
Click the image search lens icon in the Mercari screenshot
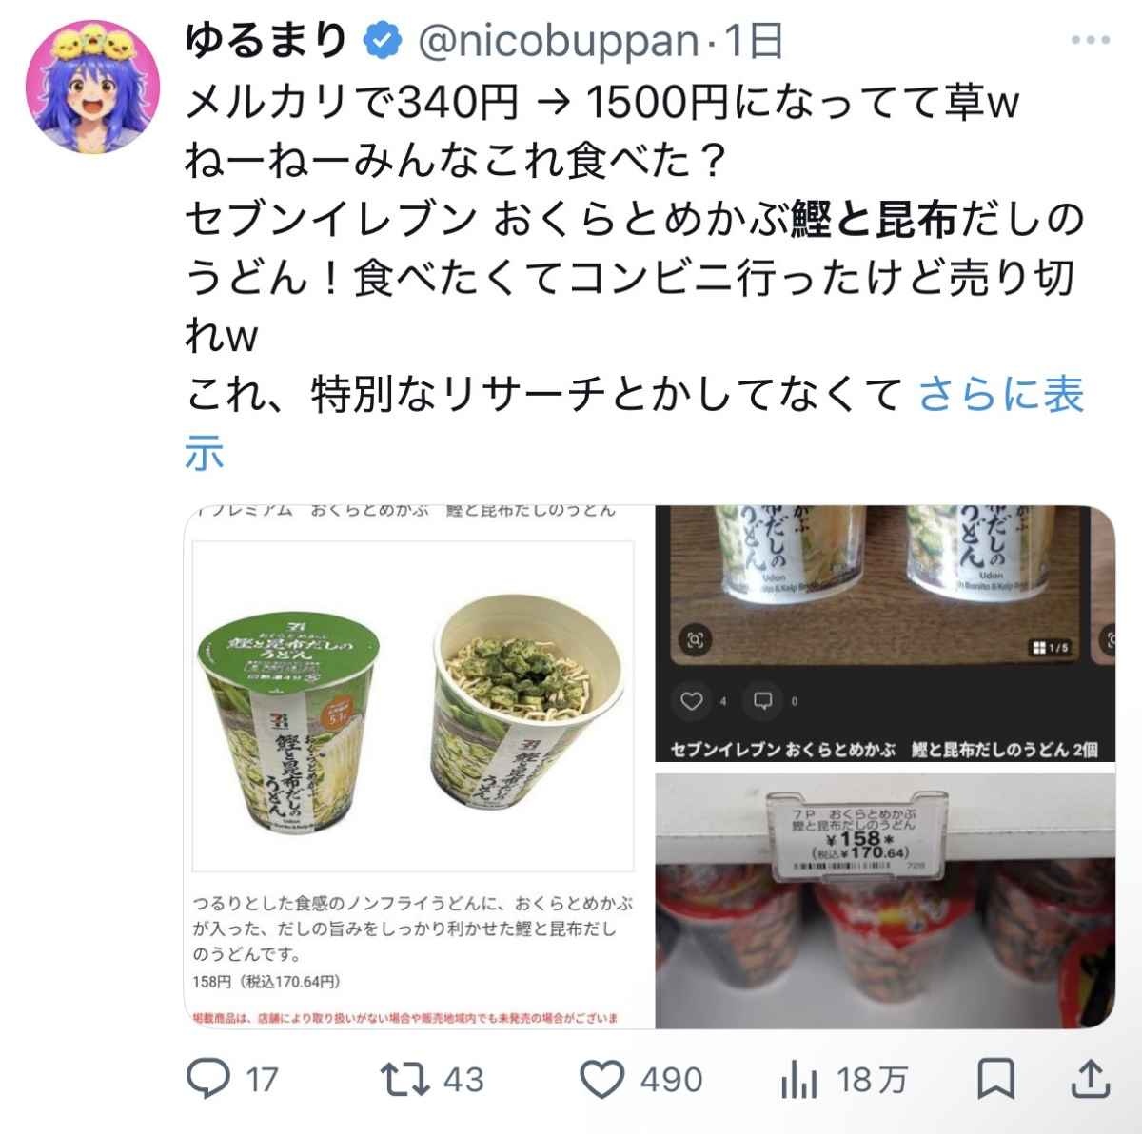pyautogui.click(x=696, y=639)
